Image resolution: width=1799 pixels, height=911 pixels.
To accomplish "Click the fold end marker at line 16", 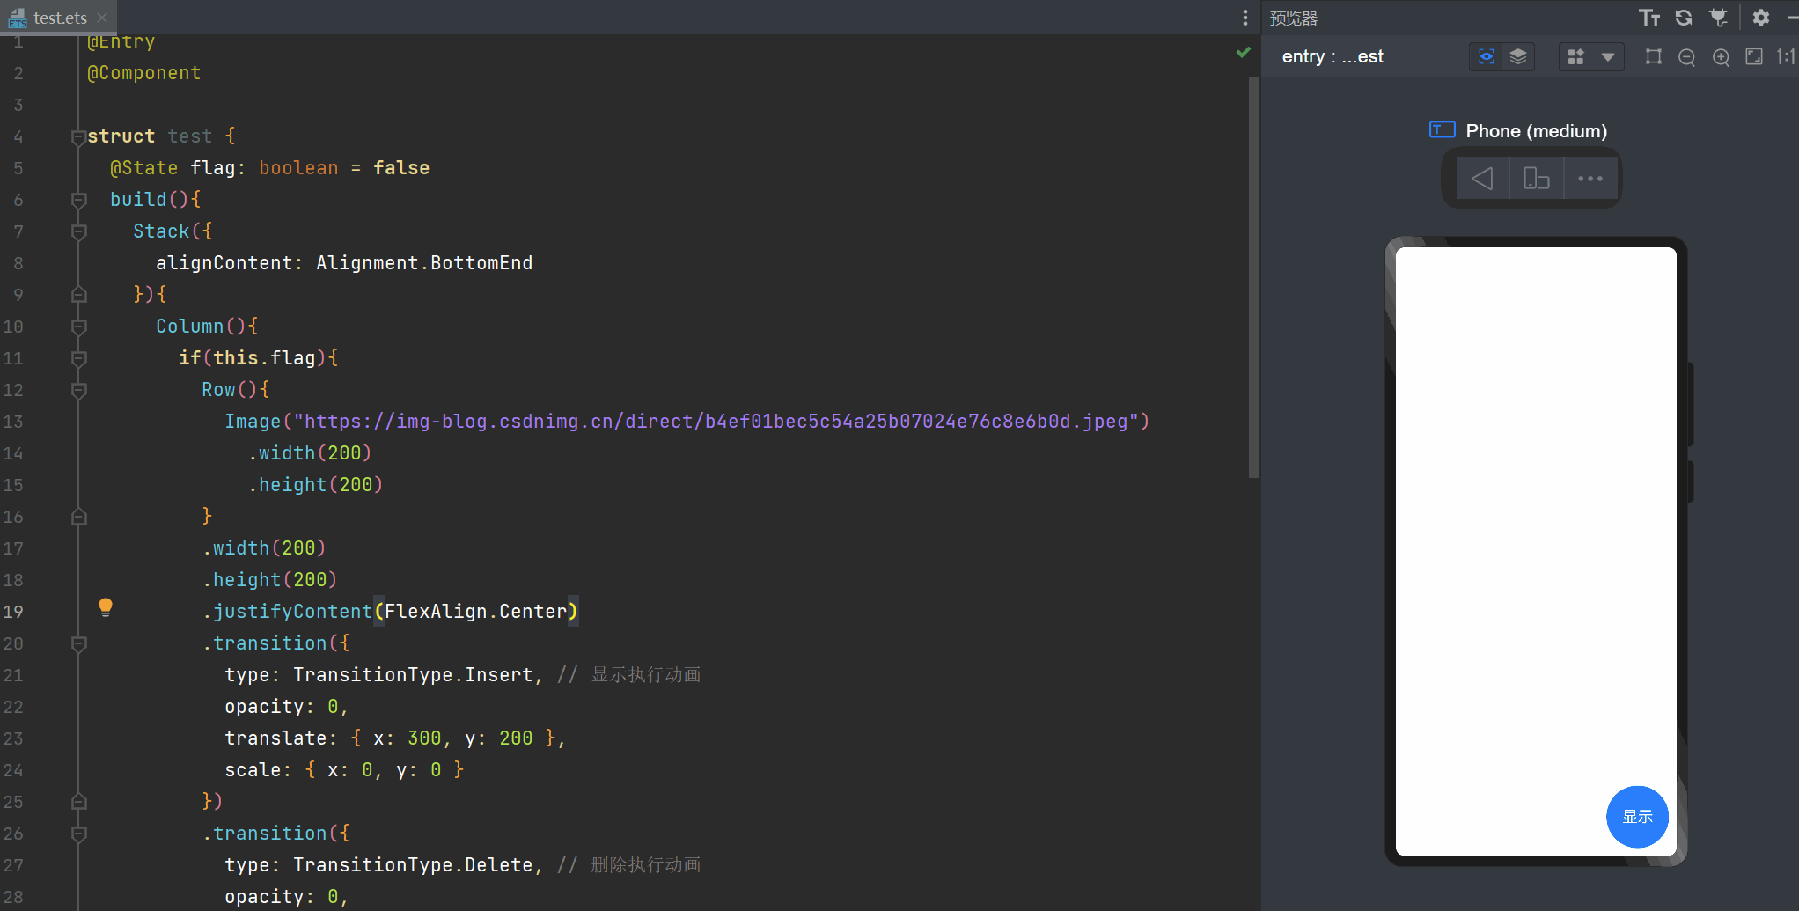I will [78, 517].
